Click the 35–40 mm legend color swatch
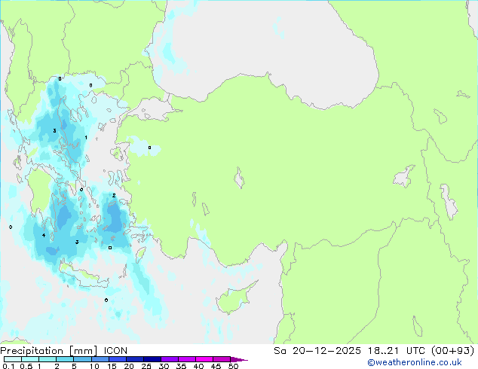The height and width of the screenshot is (369, 478). coord(187,359)
